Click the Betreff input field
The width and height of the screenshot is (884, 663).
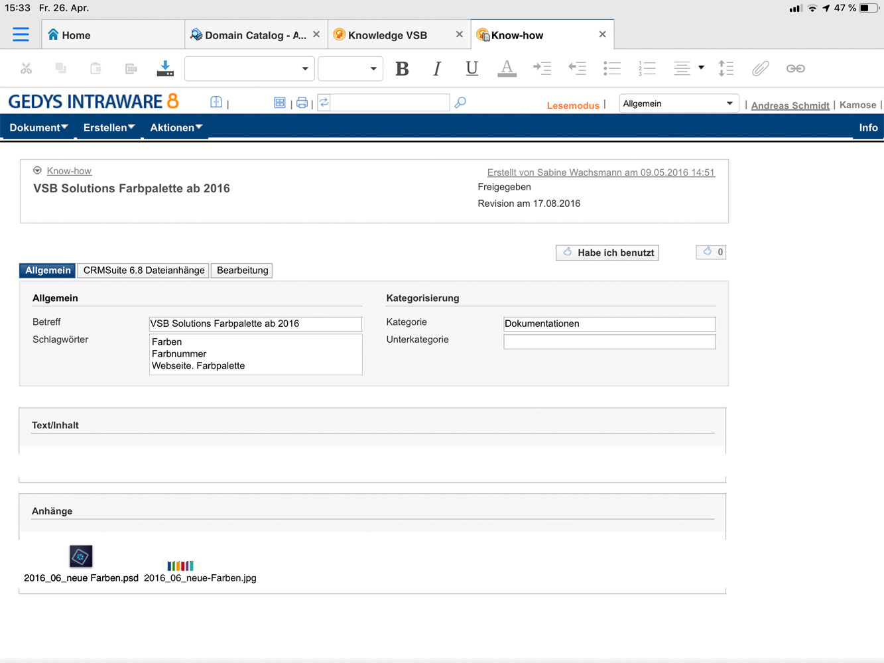tap(256, 324)
